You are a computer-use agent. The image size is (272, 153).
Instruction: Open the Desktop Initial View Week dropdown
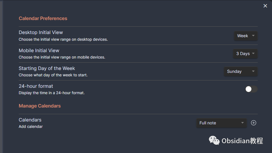click(246, 36)
